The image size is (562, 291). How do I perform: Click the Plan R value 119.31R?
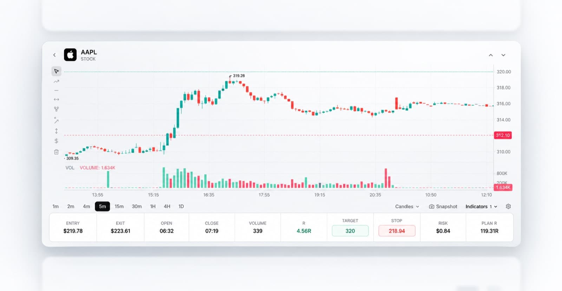[490, 231]
